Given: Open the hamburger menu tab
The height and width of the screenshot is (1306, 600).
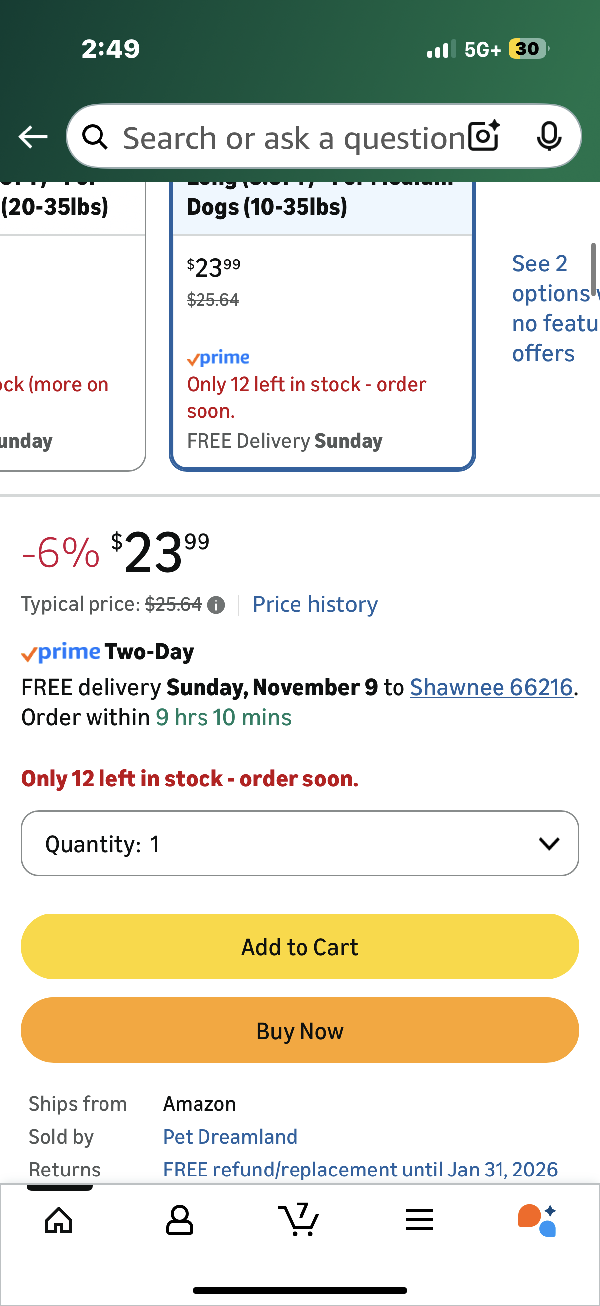Looking at the screenshot, I should (419, 1220).
